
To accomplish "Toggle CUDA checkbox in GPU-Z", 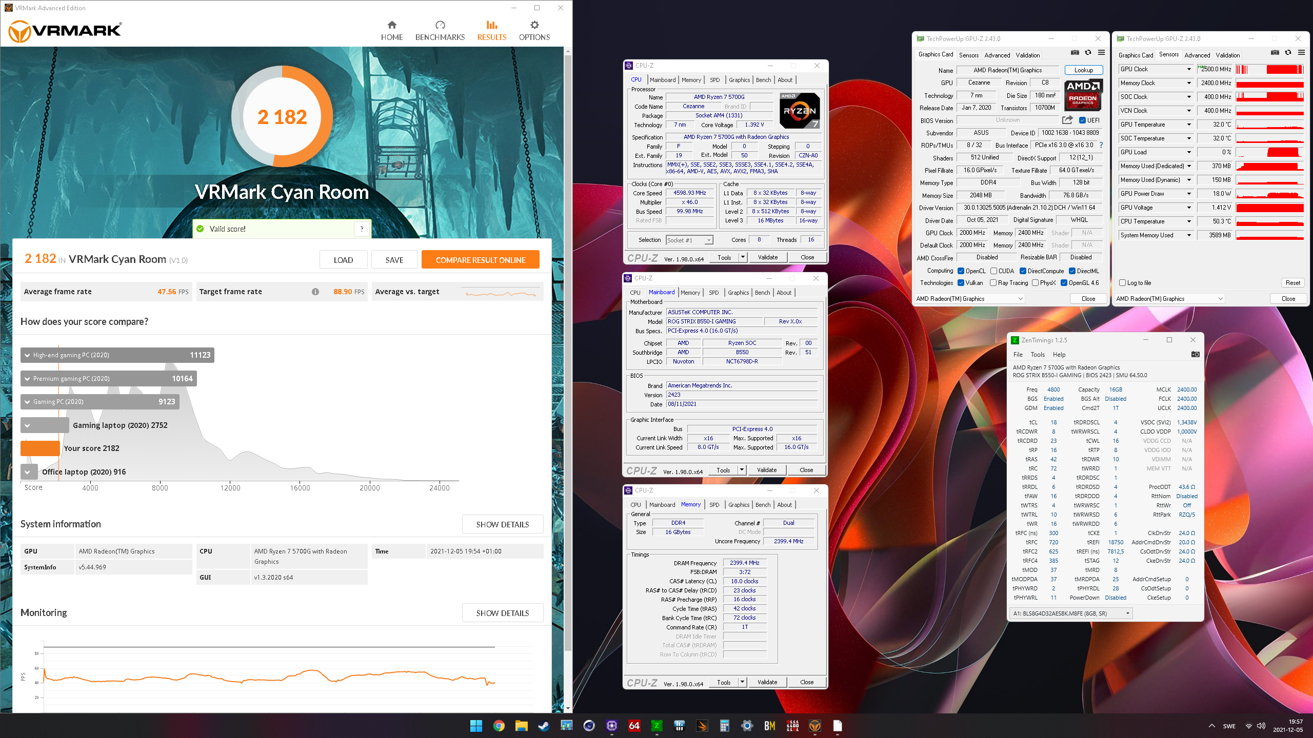I will coord(993,271).
